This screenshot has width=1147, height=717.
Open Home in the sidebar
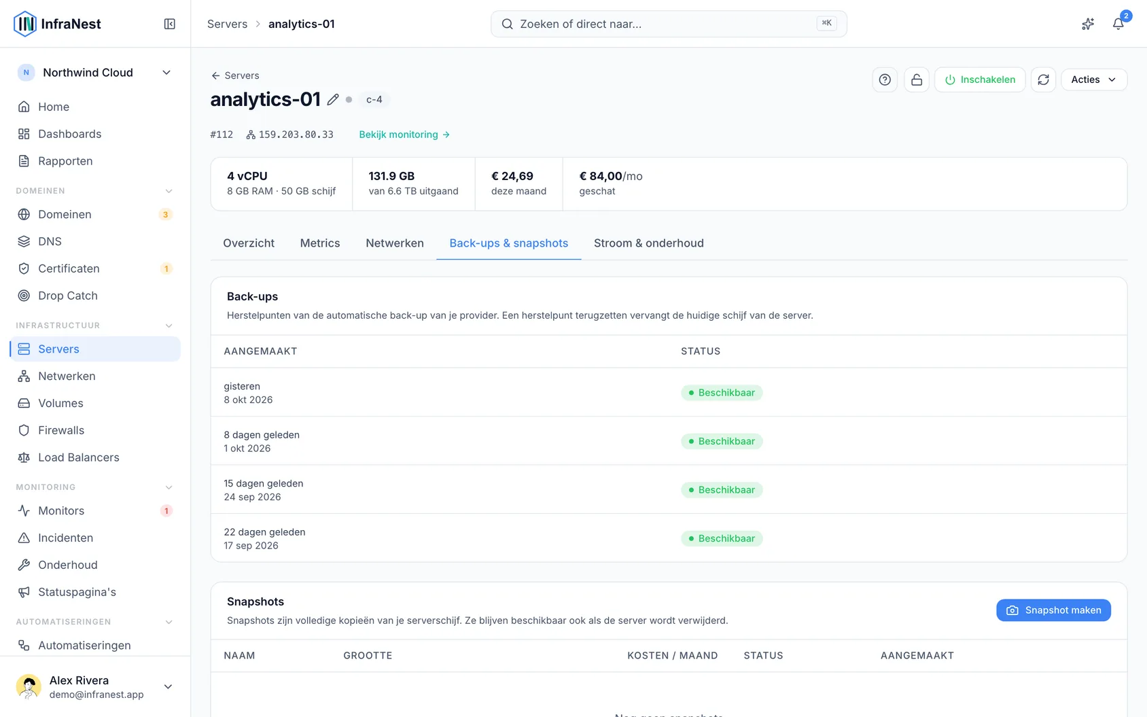95,107
